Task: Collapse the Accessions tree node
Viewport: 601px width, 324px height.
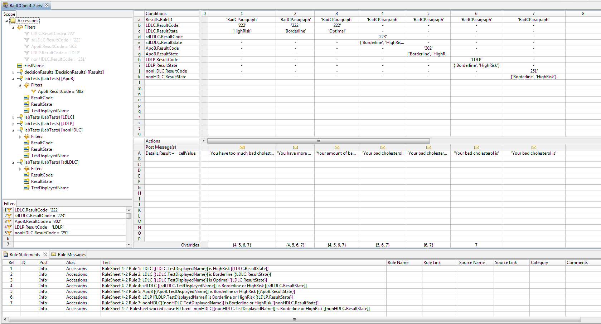Action: (6, 21)
